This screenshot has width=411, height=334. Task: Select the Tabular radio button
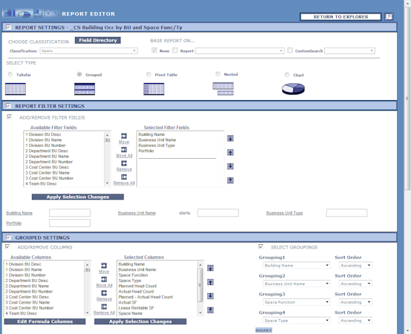click(10, 74)
